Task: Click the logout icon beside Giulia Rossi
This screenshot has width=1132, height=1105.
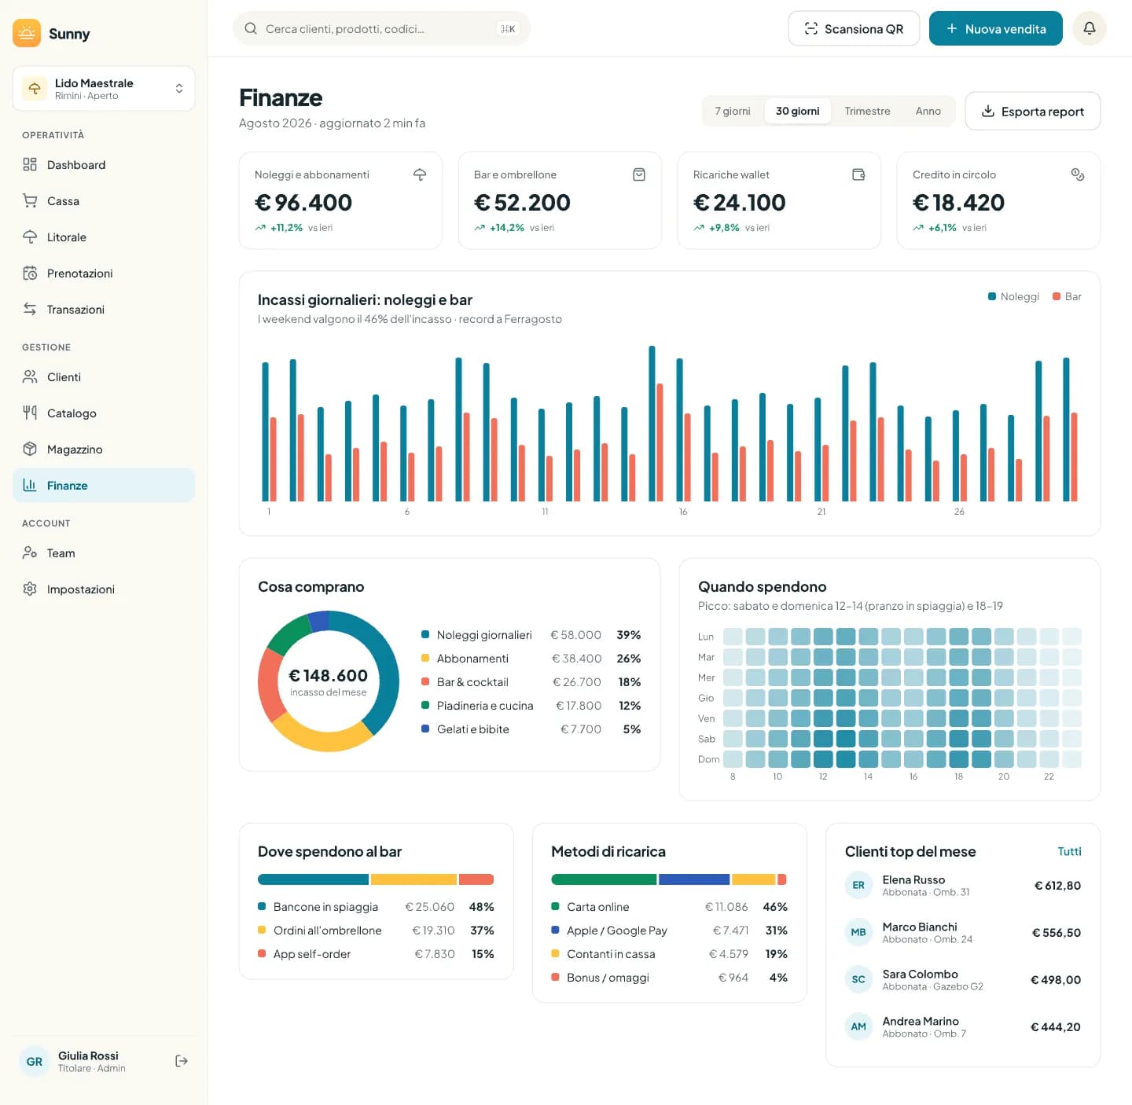Action: pos(182,1061)
